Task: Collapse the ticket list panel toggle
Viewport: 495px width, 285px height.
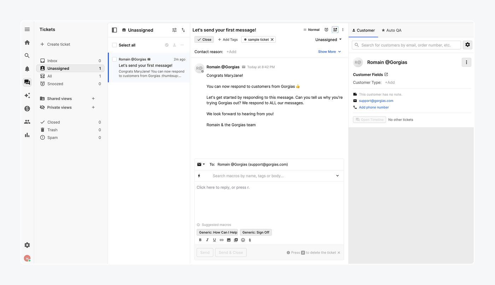Action: (114, 30)
